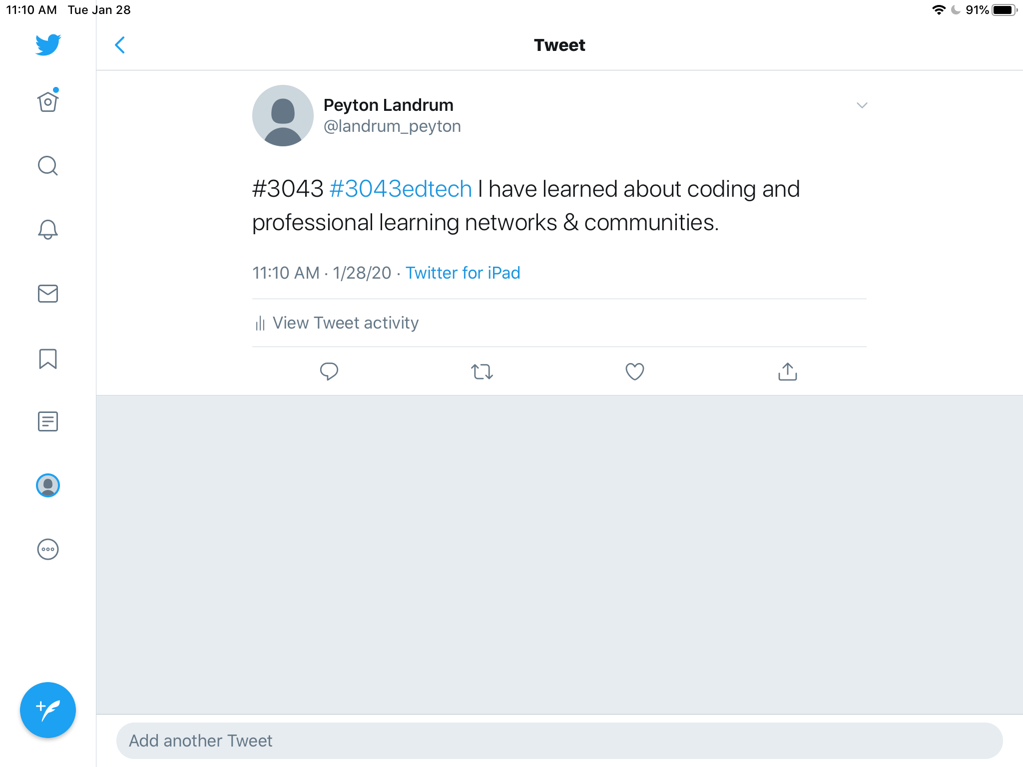Open the Search icon in sidebar
Image resolution: width=1023 pixels, height=767 pixels.
pos(48,166)
